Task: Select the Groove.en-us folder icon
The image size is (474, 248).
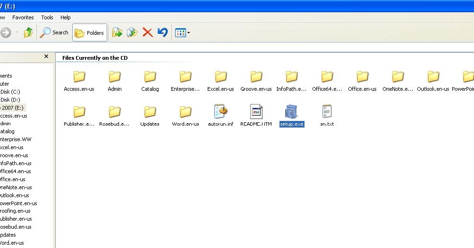Action: click(256, 77)
